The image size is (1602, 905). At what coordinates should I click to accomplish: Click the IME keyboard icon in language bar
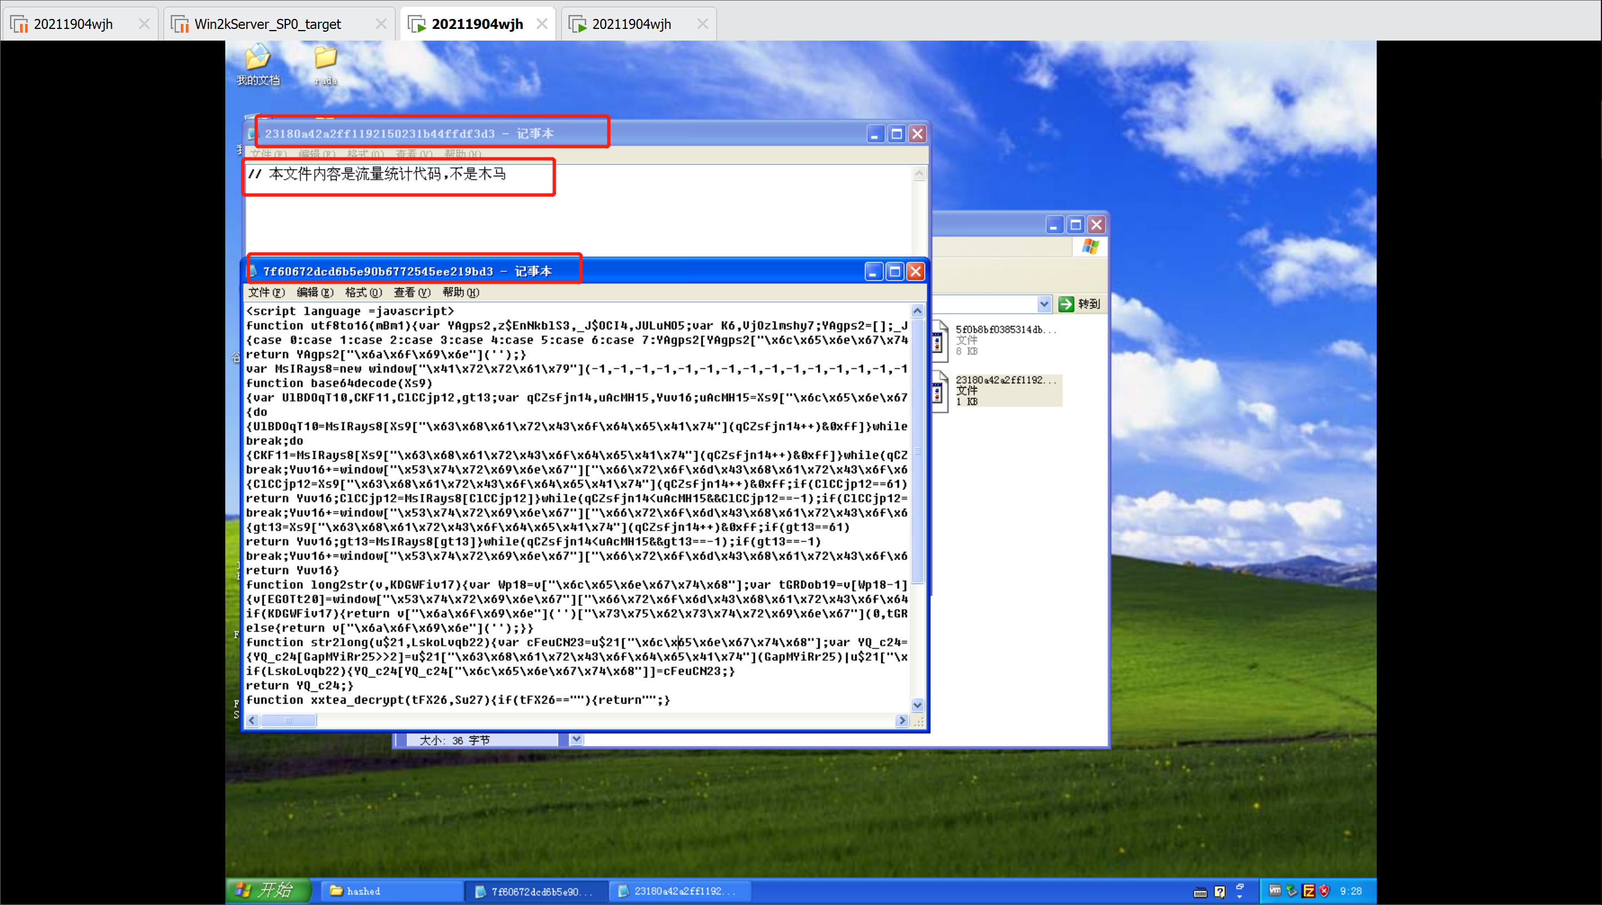pos(1200,892)
